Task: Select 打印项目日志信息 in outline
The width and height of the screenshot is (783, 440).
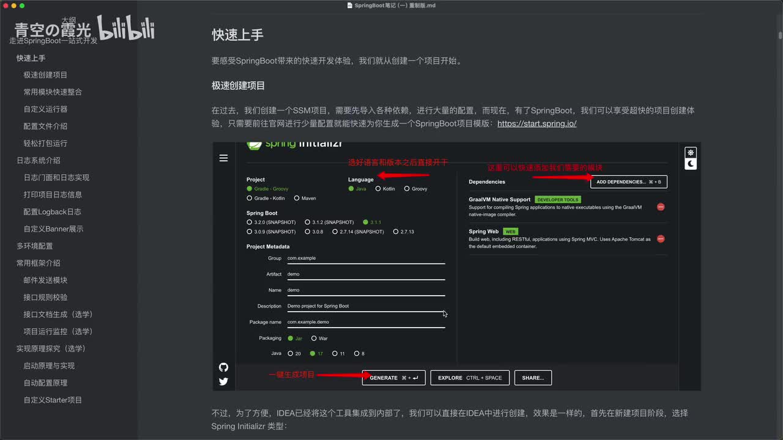Action: [53, 195]
